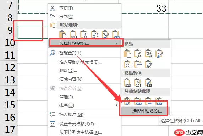Pick Picture paste icon under 其他粘贴选项
Viewport: 203px width, 136px height.
point(148,101)
